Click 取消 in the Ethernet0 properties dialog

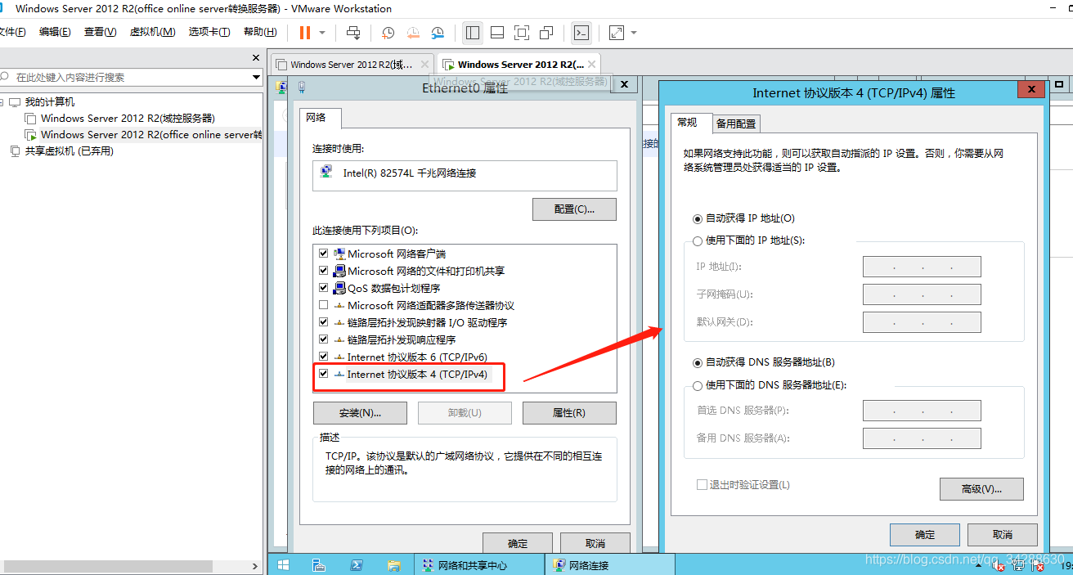(595, 543)
